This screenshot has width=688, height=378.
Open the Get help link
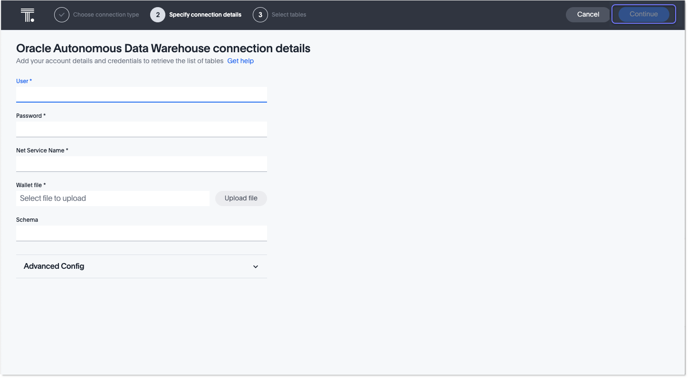(240, 61)
